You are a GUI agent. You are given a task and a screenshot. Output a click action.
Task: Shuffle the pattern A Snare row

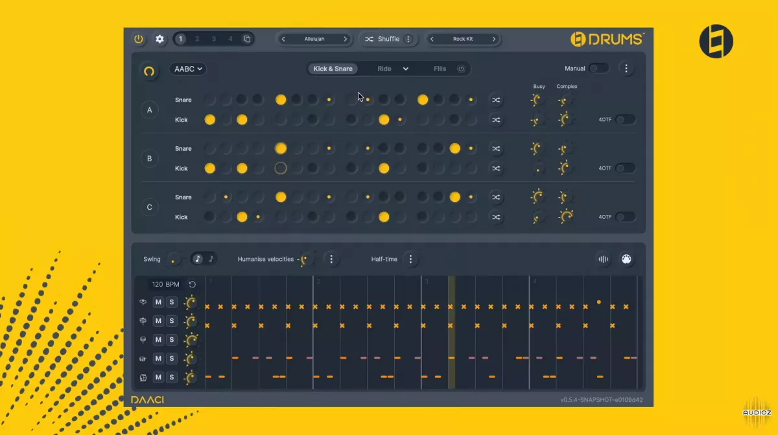tap(496, 100)
